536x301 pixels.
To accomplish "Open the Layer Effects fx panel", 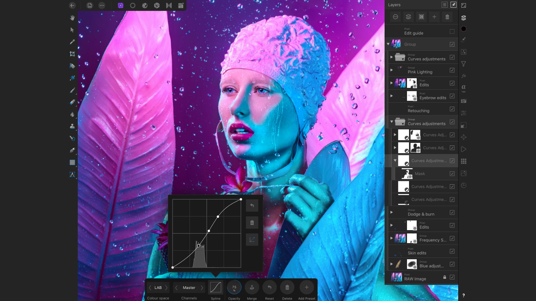I will point(464,76).
